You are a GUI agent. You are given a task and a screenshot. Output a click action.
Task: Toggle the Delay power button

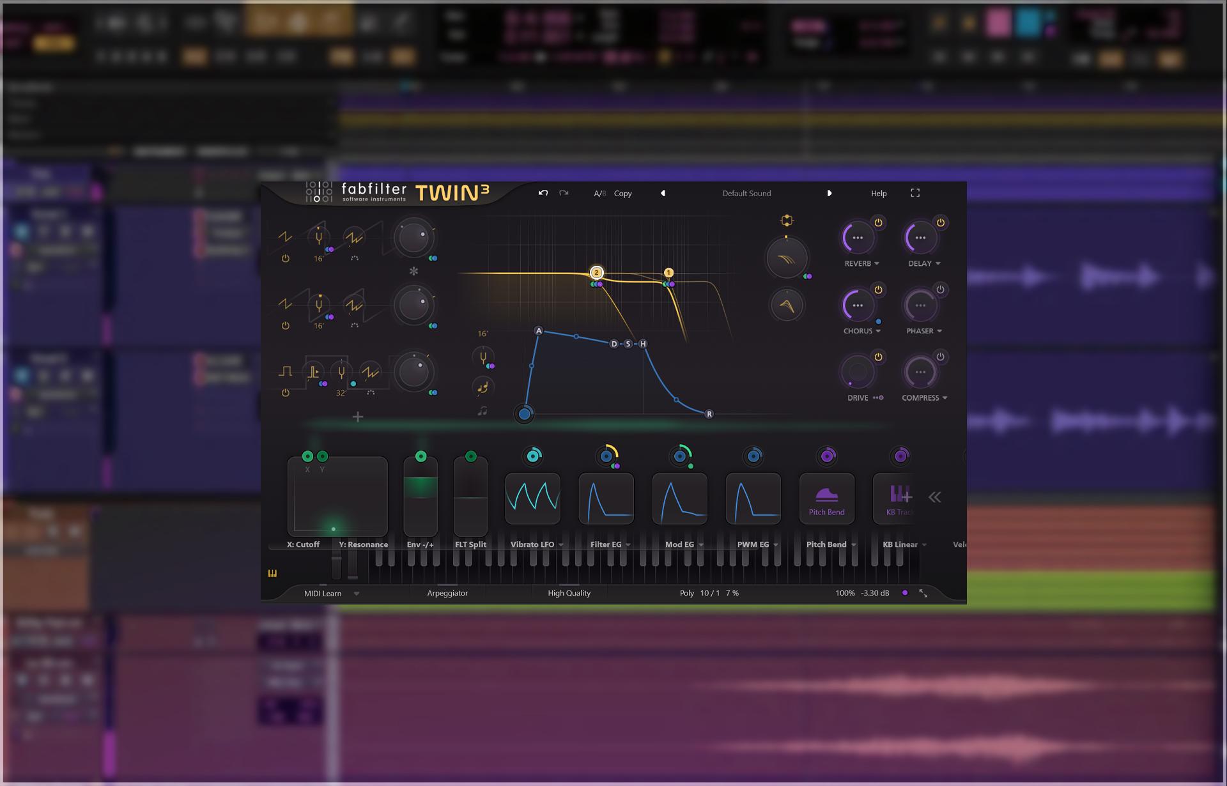[x=940, y=222]
